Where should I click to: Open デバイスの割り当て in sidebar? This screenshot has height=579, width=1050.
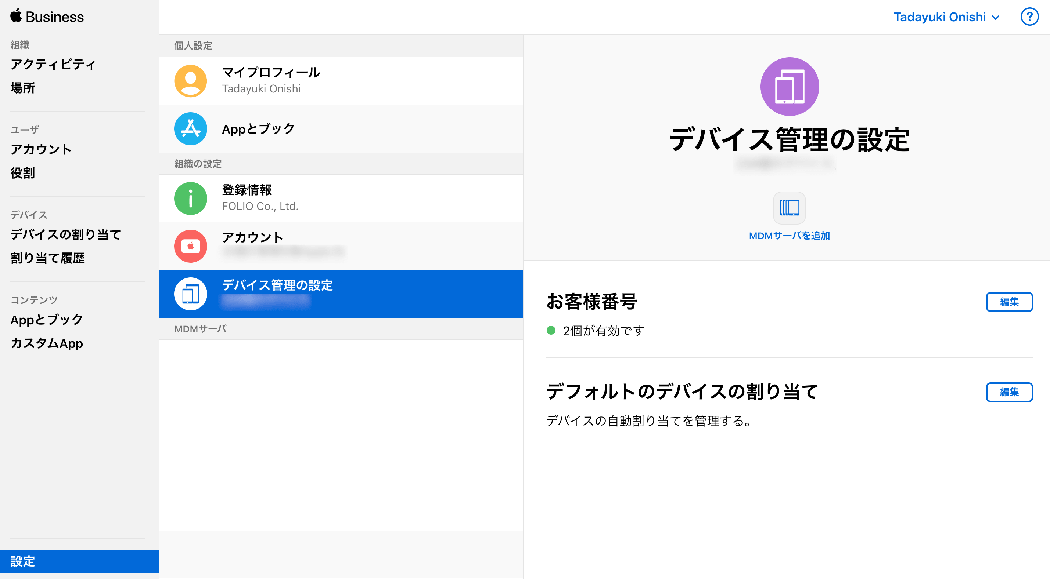tap(66, 234)
